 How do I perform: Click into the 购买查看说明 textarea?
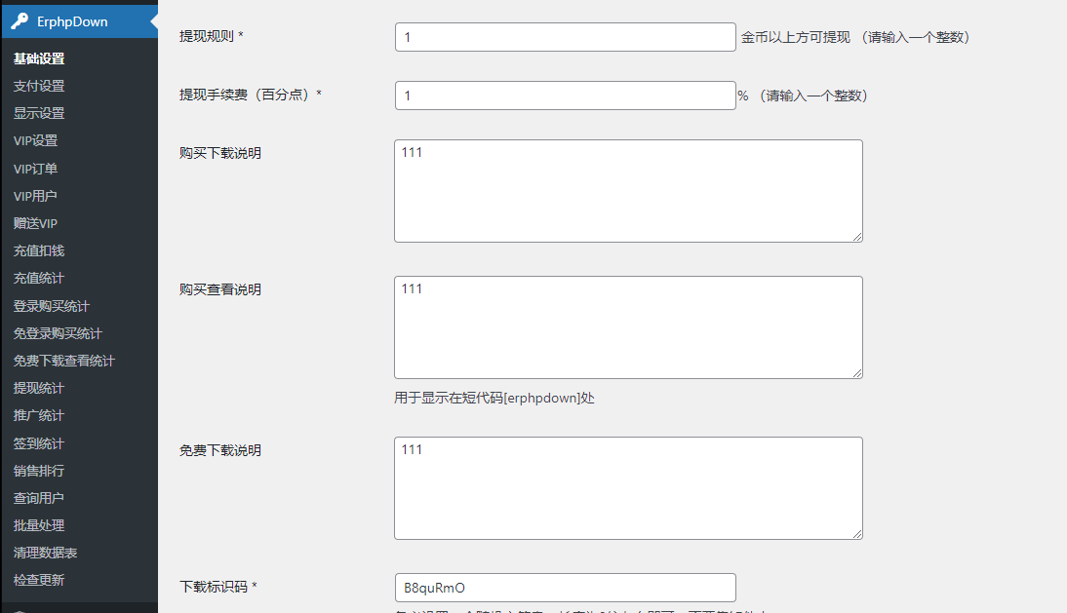pyautogui.click(x=628, y=327)
